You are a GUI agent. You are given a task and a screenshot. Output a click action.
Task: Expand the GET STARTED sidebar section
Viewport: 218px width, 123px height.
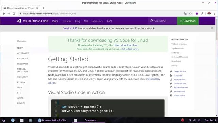tap(23, 53)
